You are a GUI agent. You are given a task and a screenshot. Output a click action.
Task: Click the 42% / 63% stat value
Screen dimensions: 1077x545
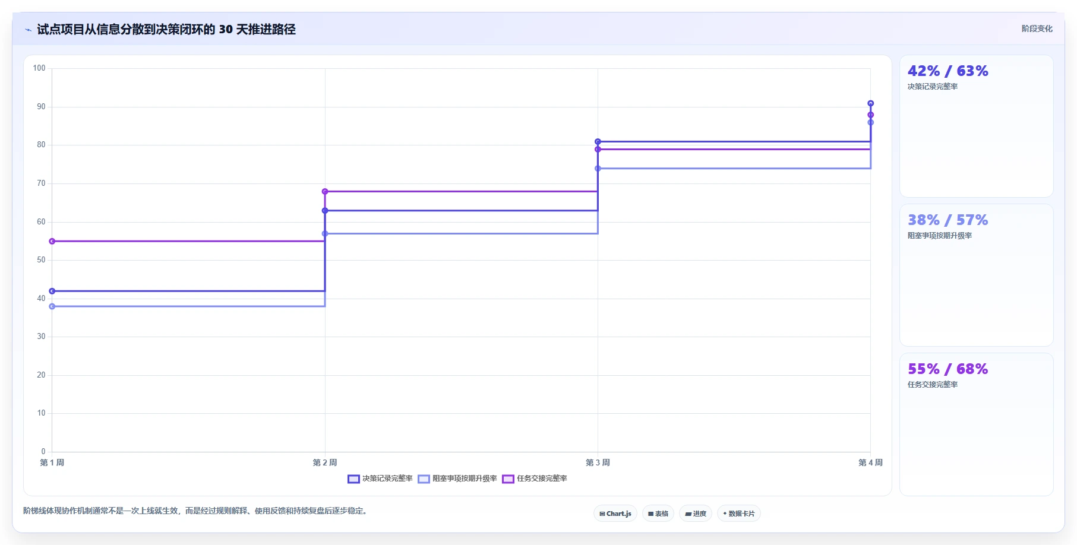pos(948,71)
